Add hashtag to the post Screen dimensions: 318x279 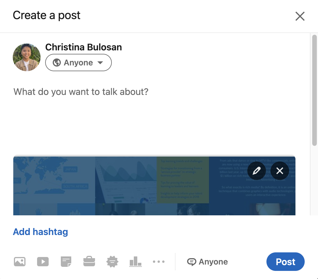[x=40, y=232]
